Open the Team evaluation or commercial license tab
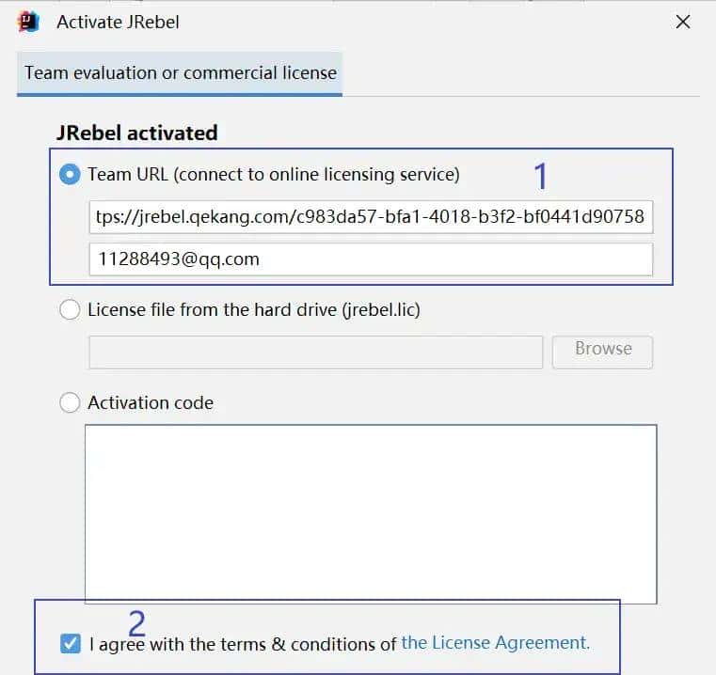This screenshot has height=675, width=716. pos(180,72)
